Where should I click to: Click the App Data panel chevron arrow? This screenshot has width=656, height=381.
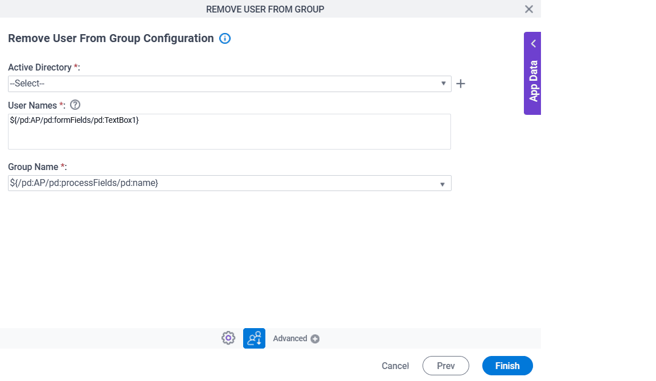(x=533, y=44)
